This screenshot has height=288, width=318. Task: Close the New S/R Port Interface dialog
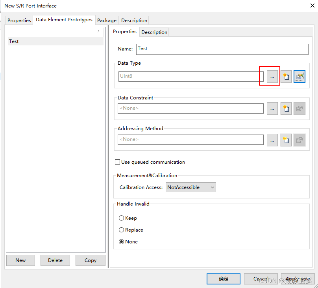(312, 6)
